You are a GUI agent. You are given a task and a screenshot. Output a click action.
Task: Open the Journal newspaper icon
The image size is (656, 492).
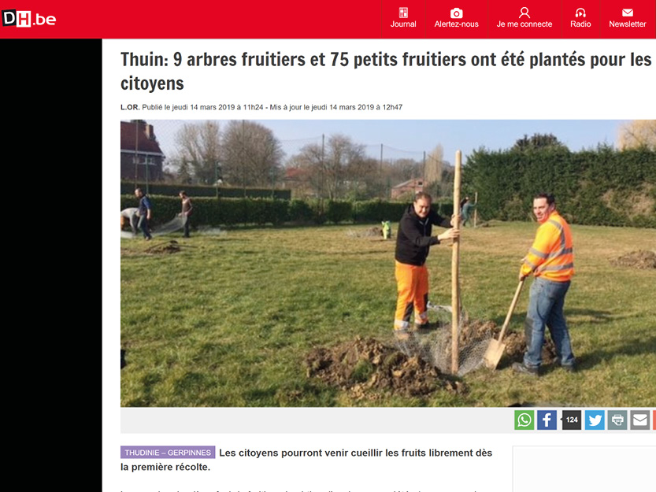[403, 13]
